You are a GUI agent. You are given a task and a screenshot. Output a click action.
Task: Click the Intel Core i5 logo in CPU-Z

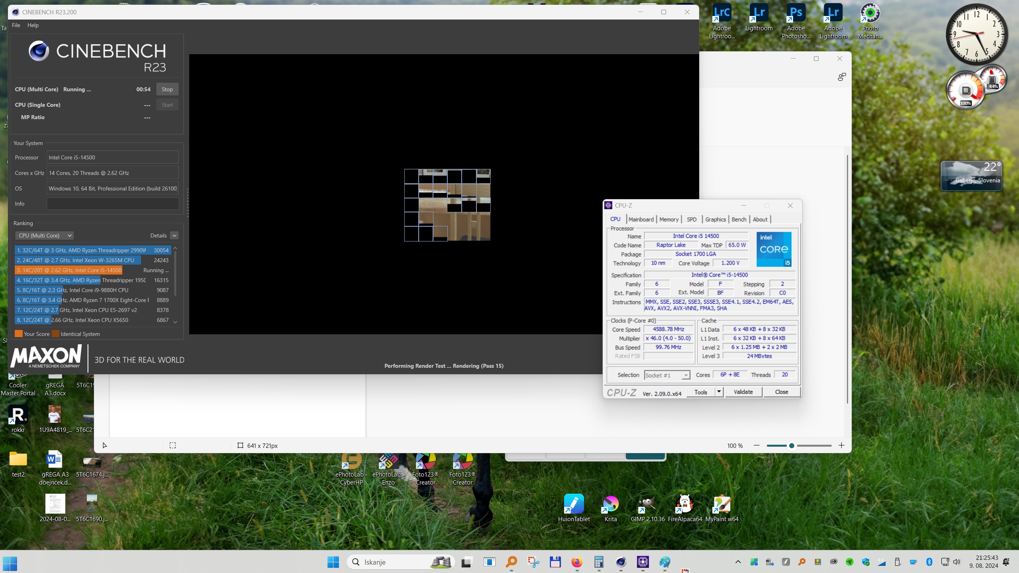774,249
